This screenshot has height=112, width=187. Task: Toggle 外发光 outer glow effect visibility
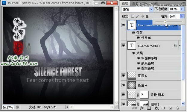(138, 38)
